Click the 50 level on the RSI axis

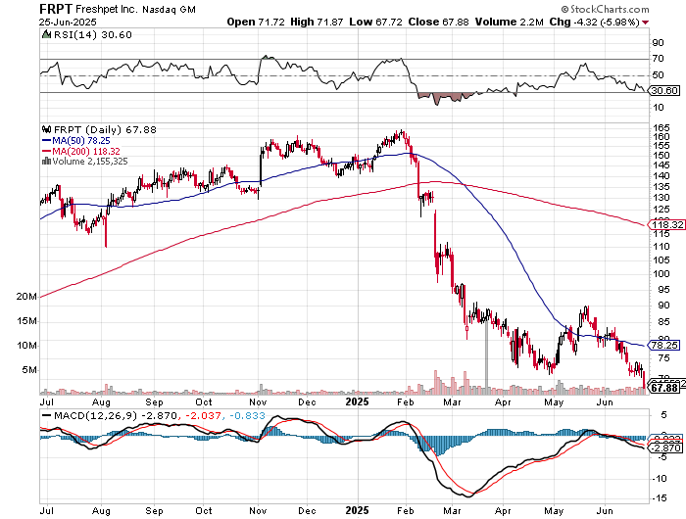[x=658, y=75]
